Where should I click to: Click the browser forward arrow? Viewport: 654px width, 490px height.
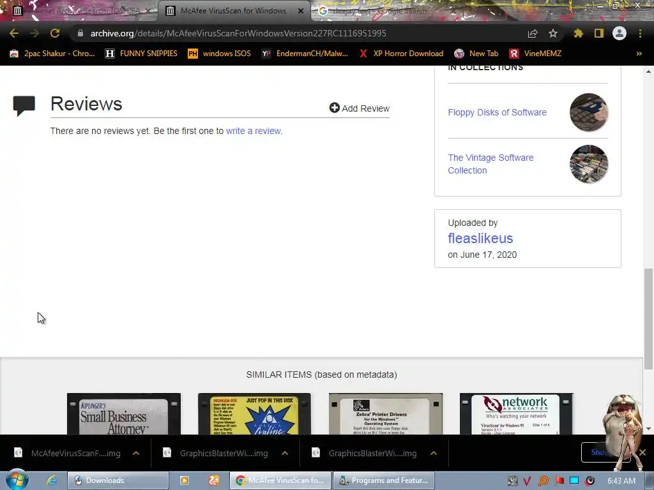click(x=34, y=33)
